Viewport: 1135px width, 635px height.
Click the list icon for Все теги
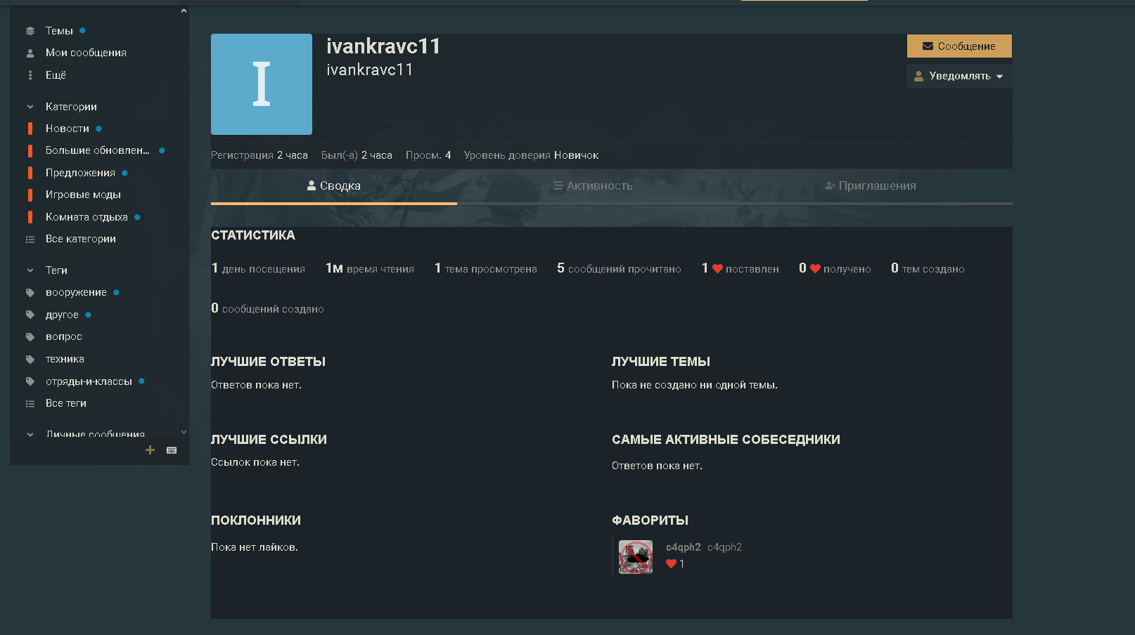(x=30, y=403)
